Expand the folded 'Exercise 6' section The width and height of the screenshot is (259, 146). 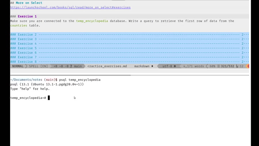[129, 53]
